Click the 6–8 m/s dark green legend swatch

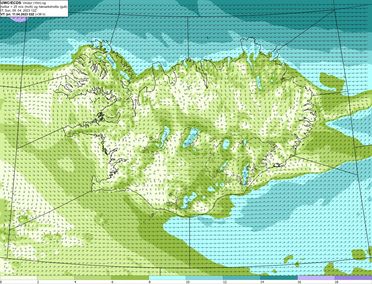coord(130,278)
